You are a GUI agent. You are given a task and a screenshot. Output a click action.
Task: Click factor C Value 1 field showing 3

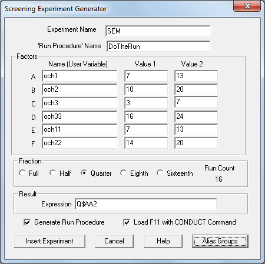click(146, 103)
